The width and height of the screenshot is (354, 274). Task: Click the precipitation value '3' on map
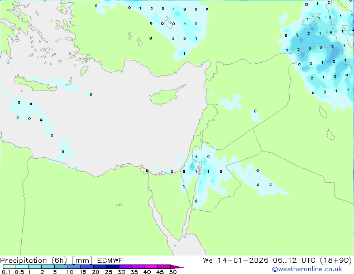pos(335,77)
